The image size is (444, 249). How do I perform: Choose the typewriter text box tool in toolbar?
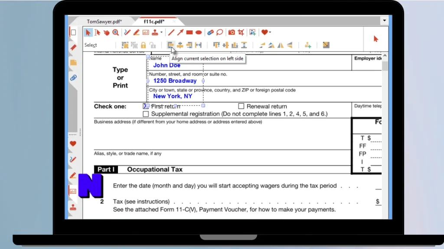pyautogui.click(x=146, y=32)
